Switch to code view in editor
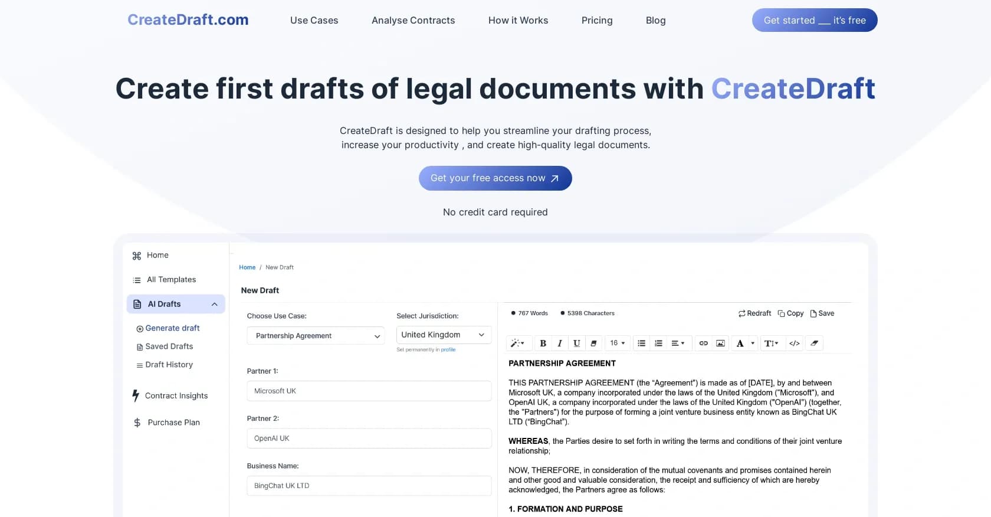 pos(795,343)
